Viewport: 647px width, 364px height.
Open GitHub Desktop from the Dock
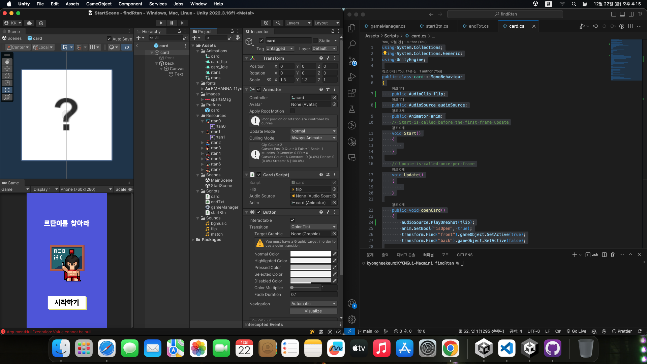coord(552,348)
